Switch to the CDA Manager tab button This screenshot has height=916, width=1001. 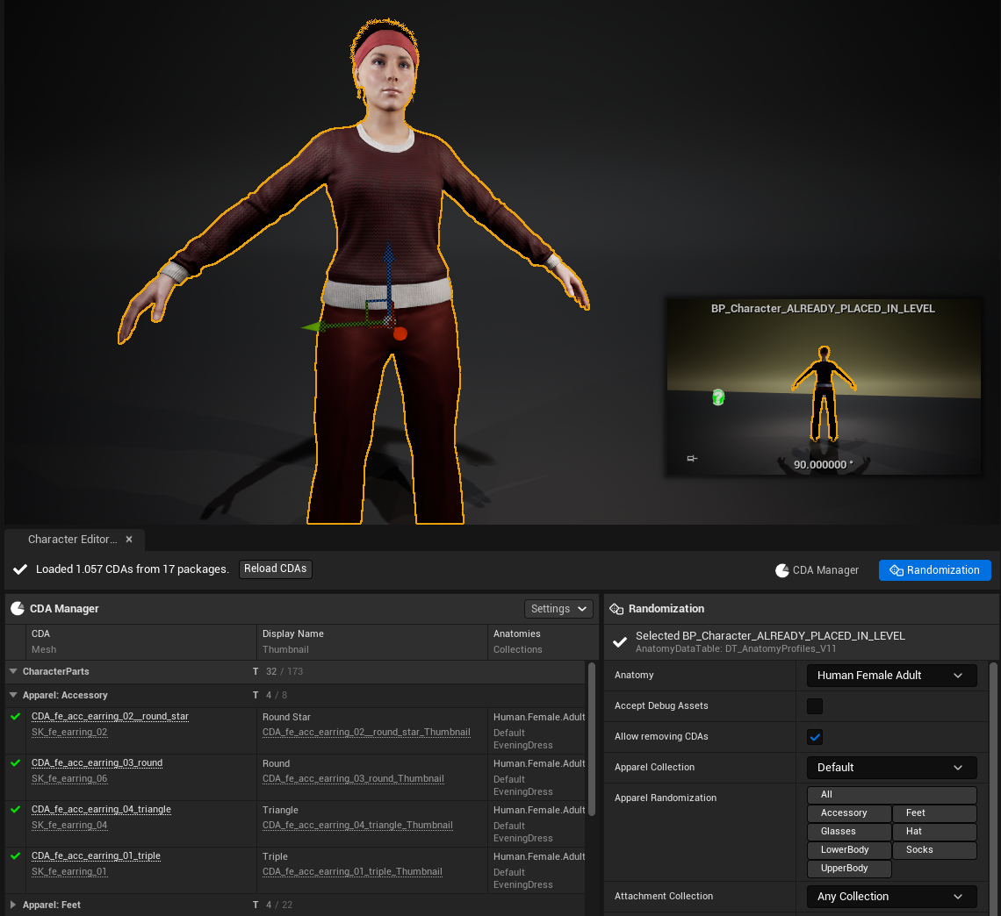point(817,570)
